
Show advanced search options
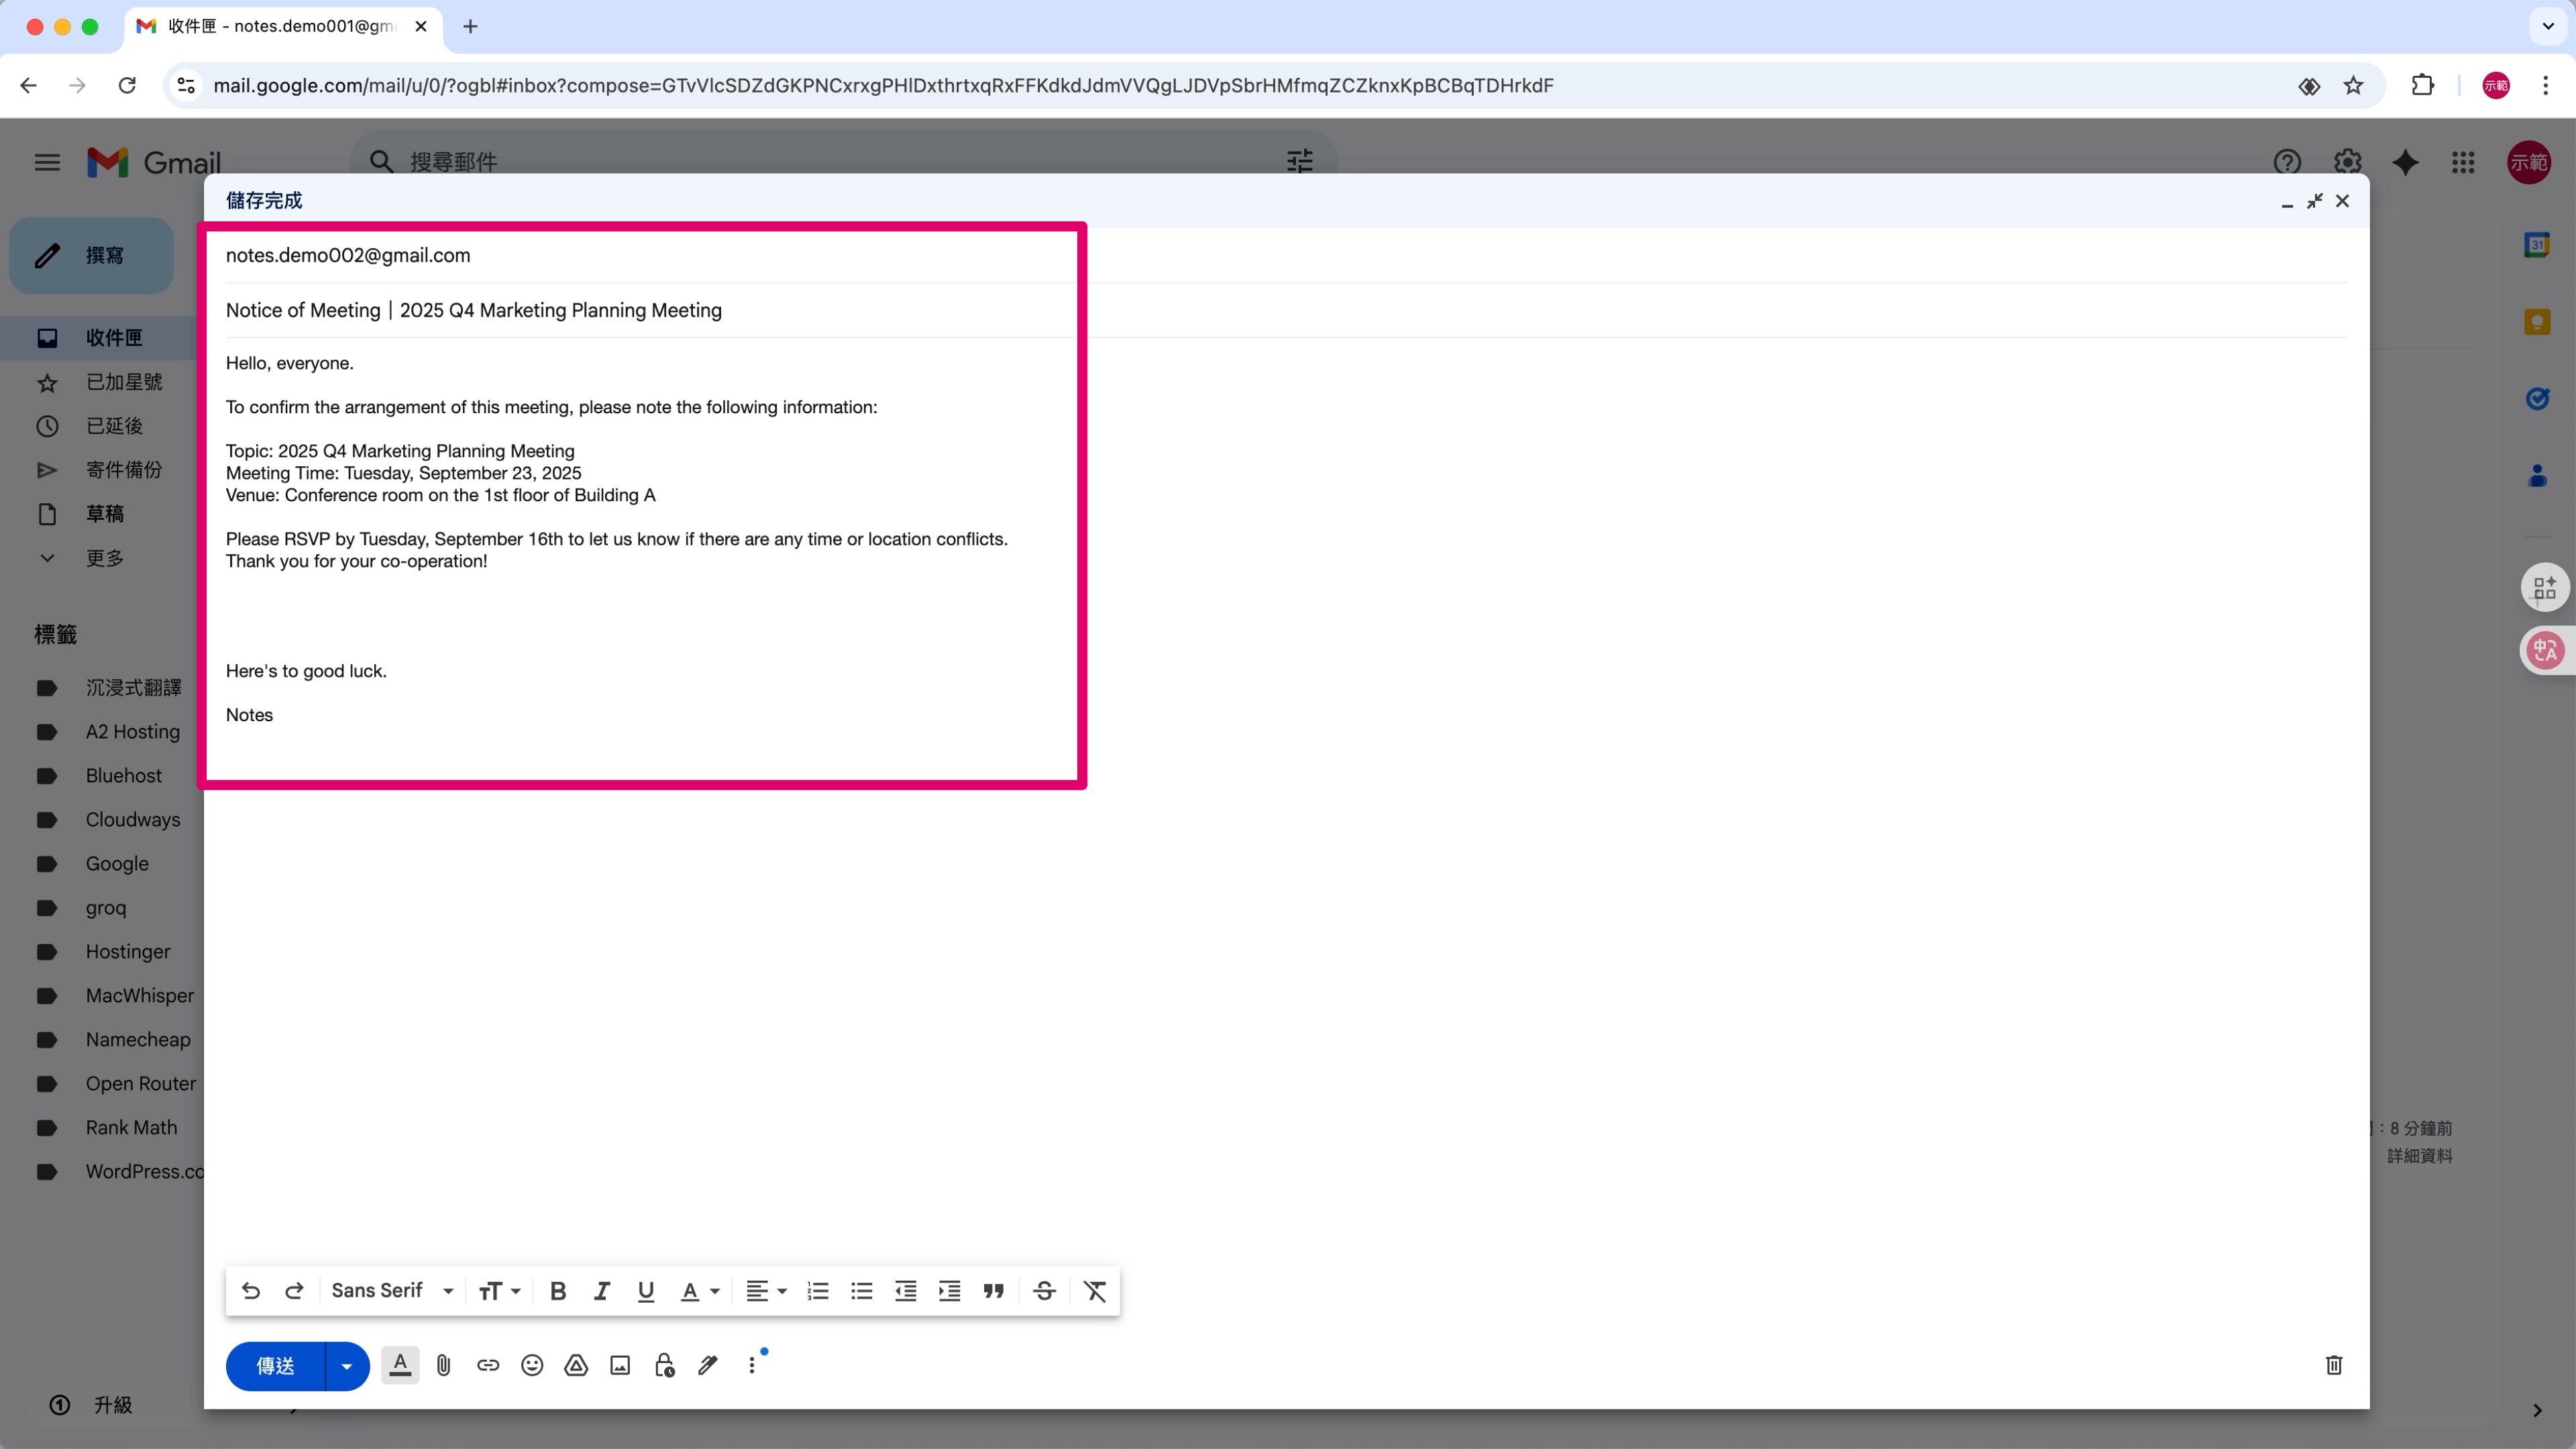click(1299, 161)
